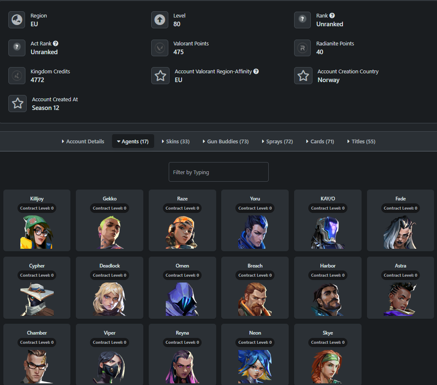
Task: Open the Skins (33) tab
Action: point(175,141)
